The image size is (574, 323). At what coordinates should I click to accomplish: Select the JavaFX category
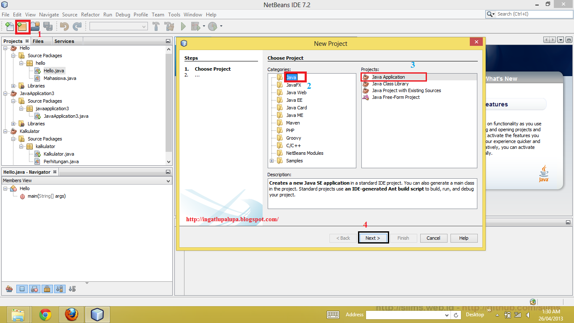click(x=294, y=85)
